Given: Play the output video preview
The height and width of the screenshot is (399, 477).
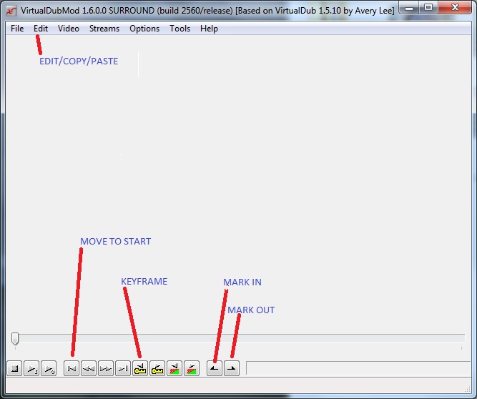Looking at the screenshot, I should click(x=49, y=368).
